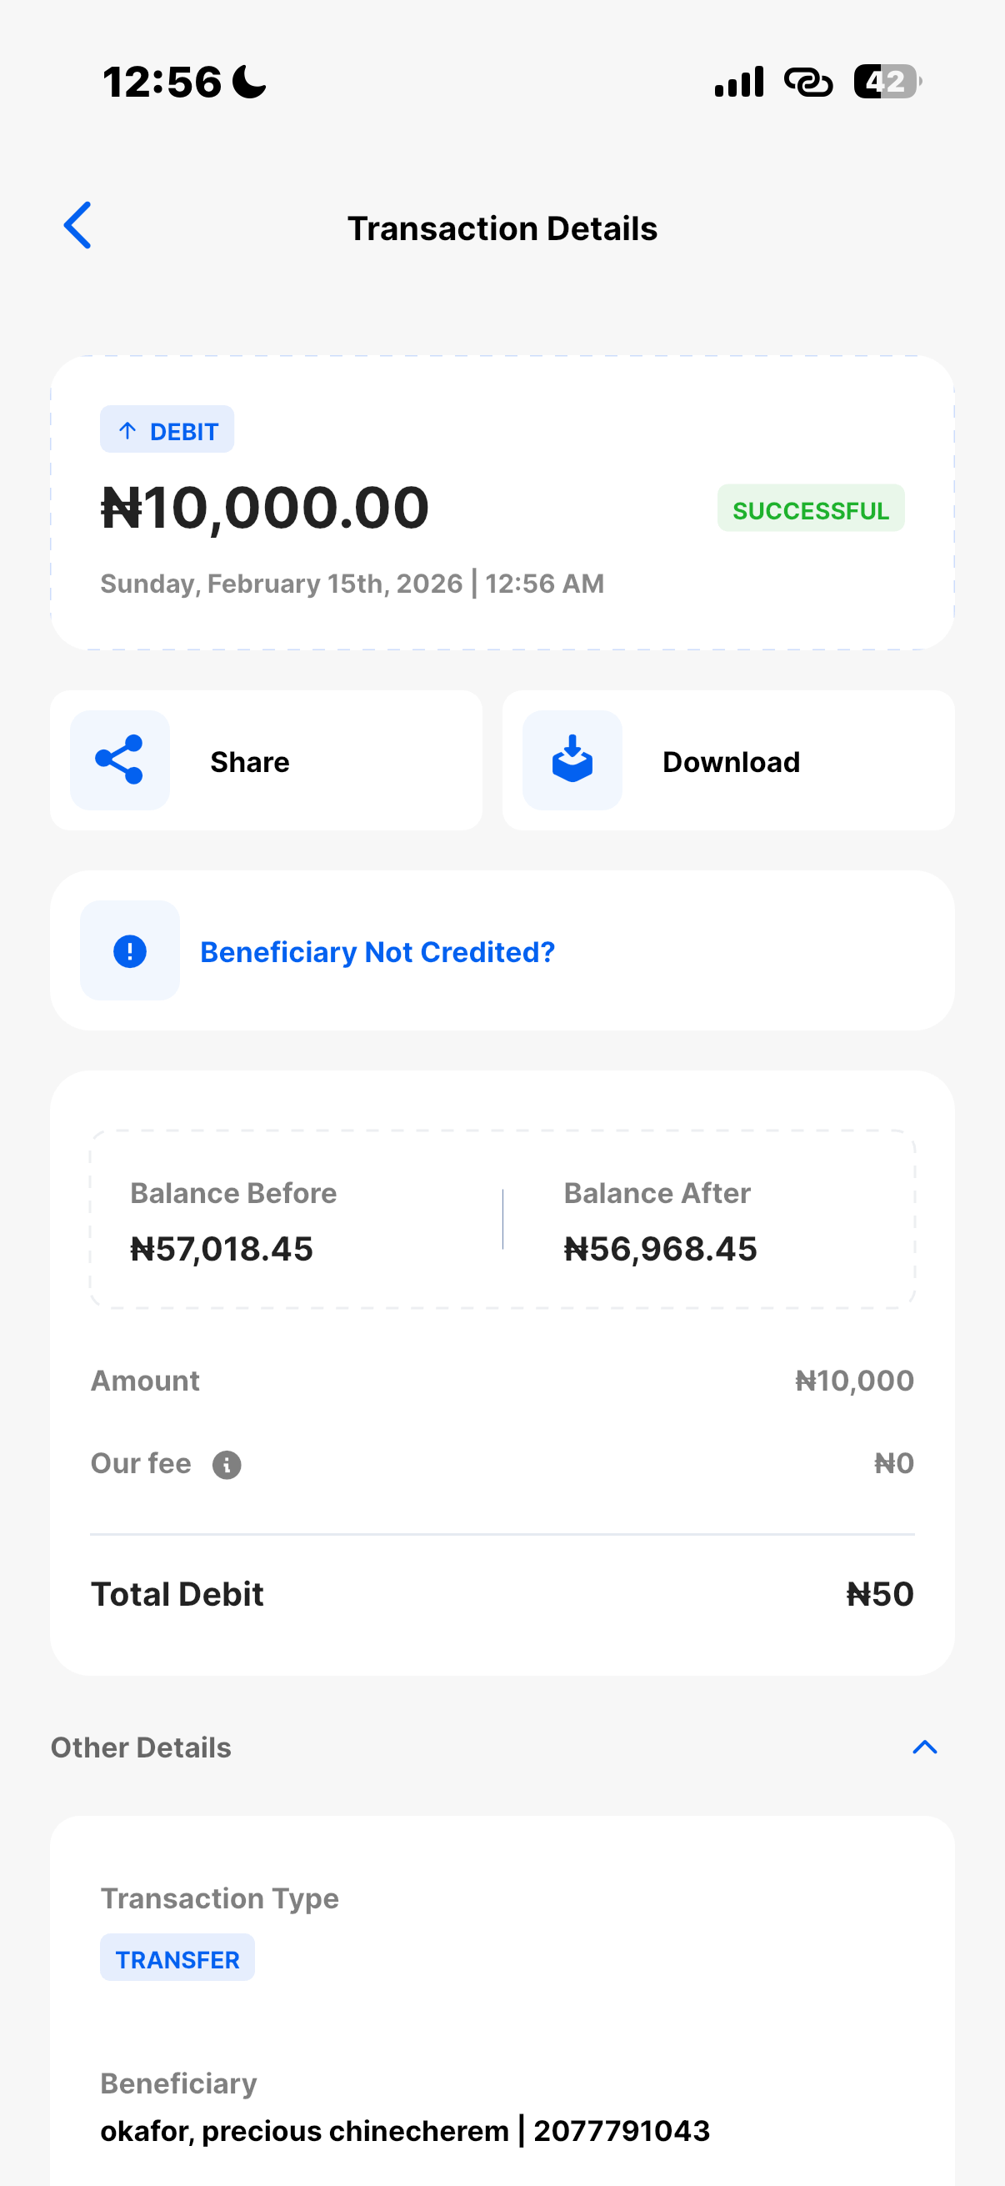
Task: Tap the Balance After amount
Action: pyautogui.click(x=660, y=1249)
